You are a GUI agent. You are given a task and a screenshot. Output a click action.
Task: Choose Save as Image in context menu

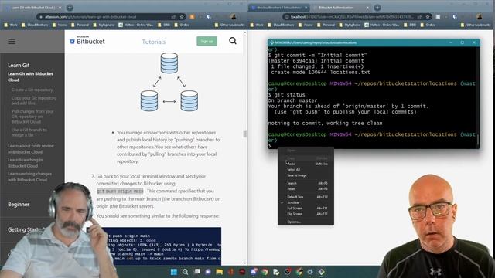click(x=306, y=175)
